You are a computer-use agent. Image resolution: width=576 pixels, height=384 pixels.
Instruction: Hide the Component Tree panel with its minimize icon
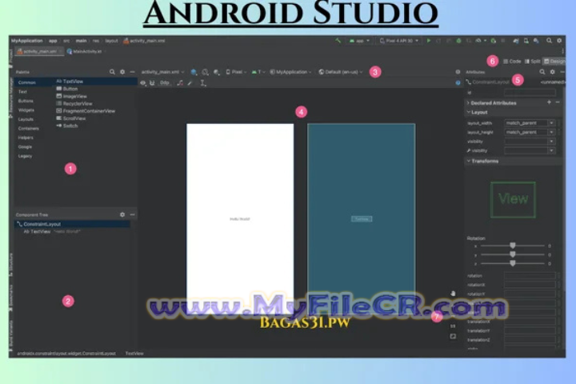tap(132, 214)
